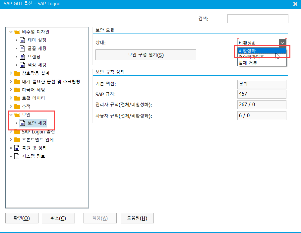Click the 검색 input field
Screen dimensions: 301x233
coord(258,19)
